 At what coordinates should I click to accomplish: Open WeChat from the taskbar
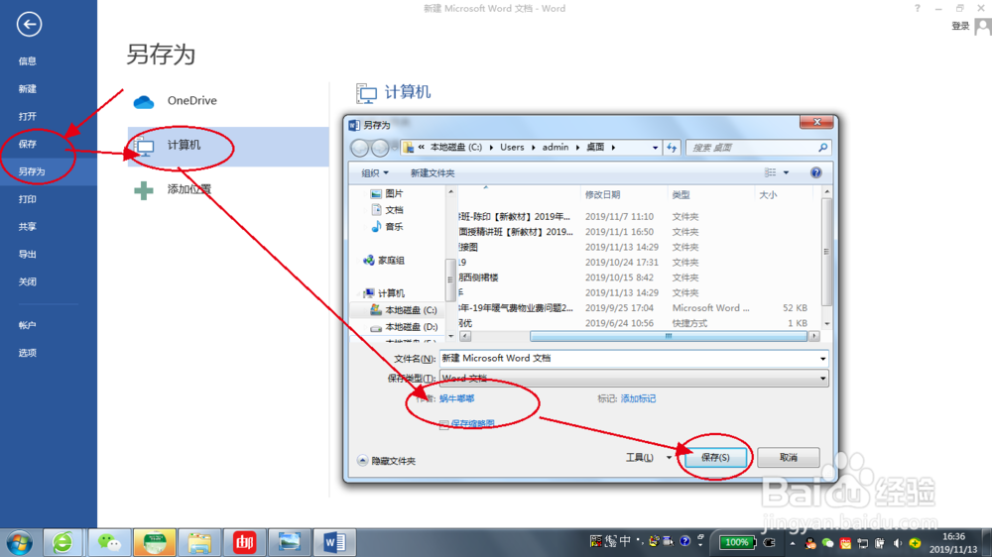109,542
